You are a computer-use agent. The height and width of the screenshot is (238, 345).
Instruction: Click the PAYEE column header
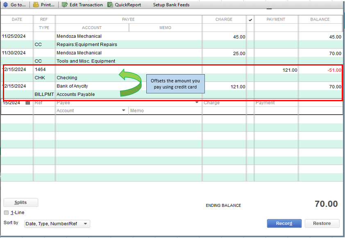click(x=129, y=19)
